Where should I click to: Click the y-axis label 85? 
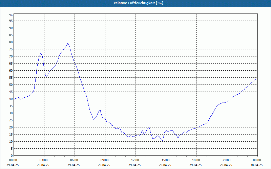point(11,35)
